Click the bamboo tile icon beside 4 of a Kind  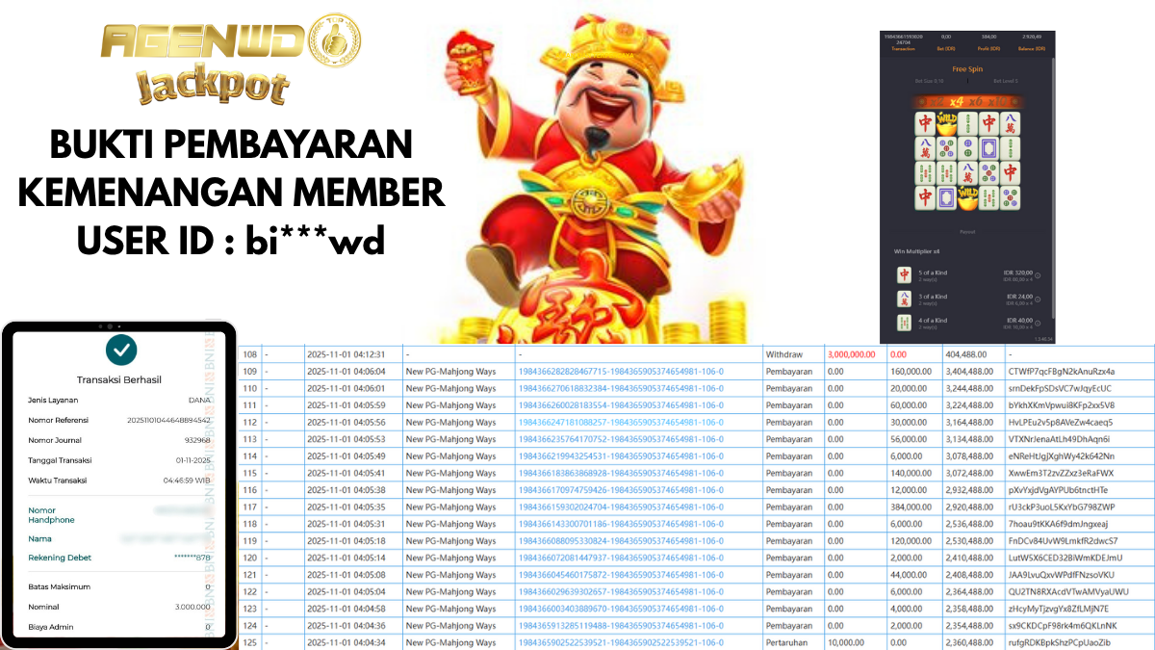click(905, 323)
